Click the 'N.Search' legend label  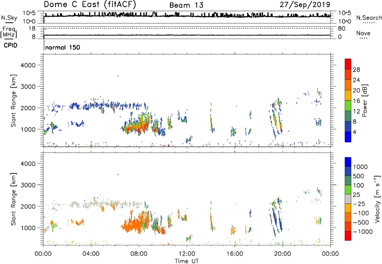pos(369,18)
